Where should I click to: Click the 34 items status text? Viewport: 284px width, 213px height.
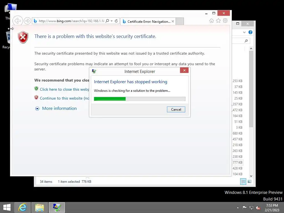pyautogui.click(x=46, y=182)
